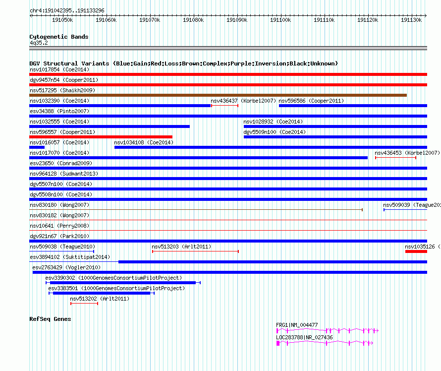Open nsv1032390 (Coe2014) variant label
The width and height of the screenshot is (441, 371).
(59, 101)
